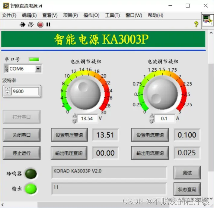
Task: Increase current with the up arrow
Action: click(x=151, y=116)
